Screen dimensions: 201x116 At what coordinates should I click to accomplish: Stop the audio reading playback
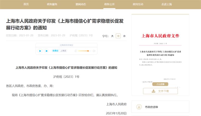pos(46,51)
